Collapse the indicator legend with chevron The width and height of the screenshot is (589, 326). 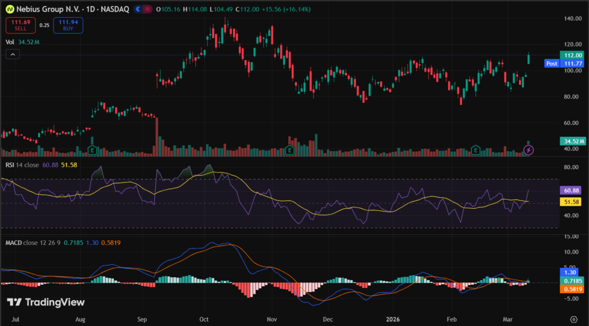pyautogui.click(x=13, y=54)
